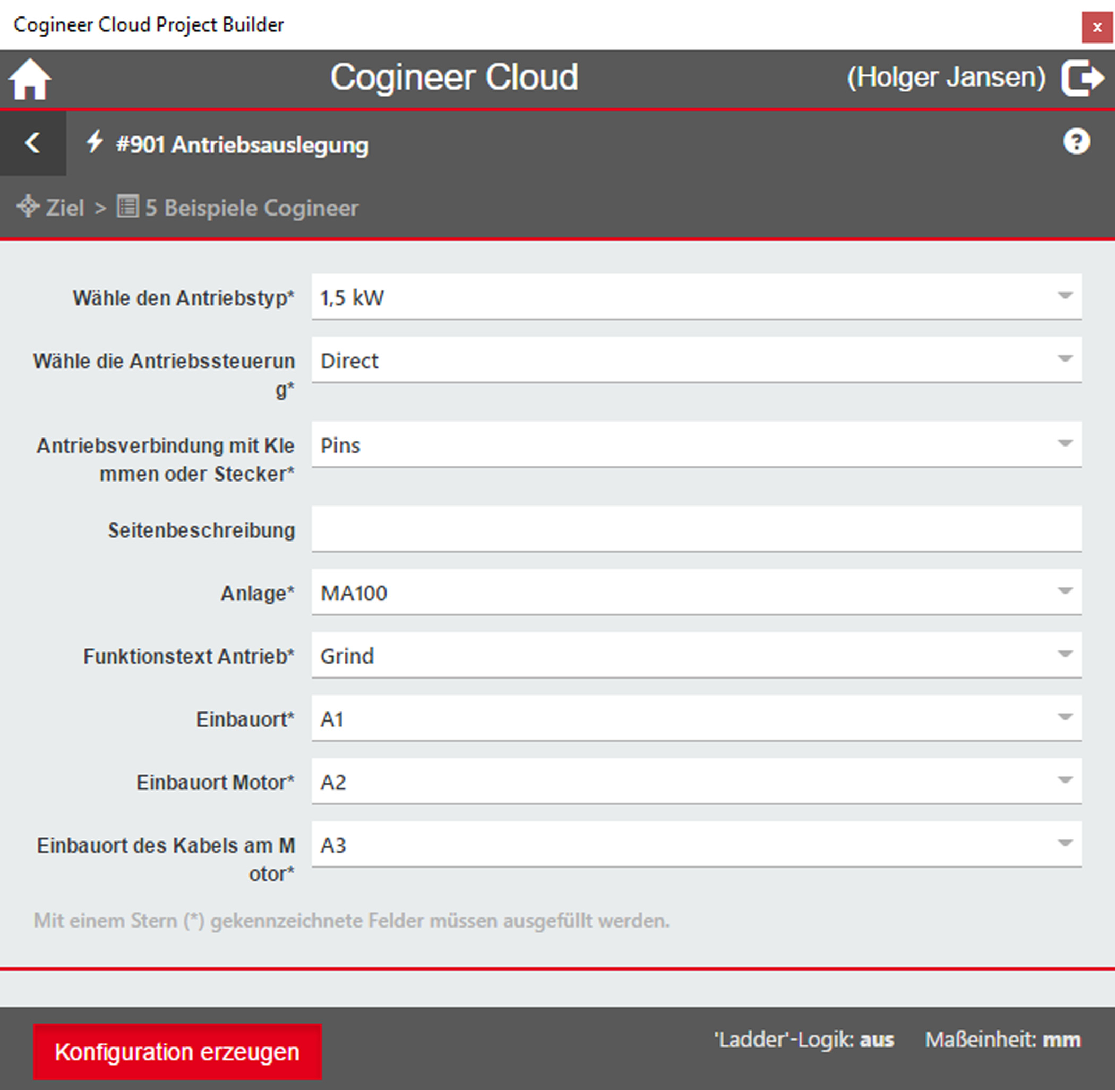
Task: Expand the Anlage dropdown with MA100
Action: click(696, 592)
